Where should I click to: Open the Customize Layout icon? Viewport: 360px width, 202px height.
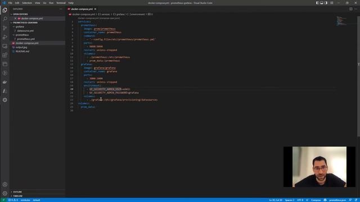pyautogui.click(x=331, y=3)
